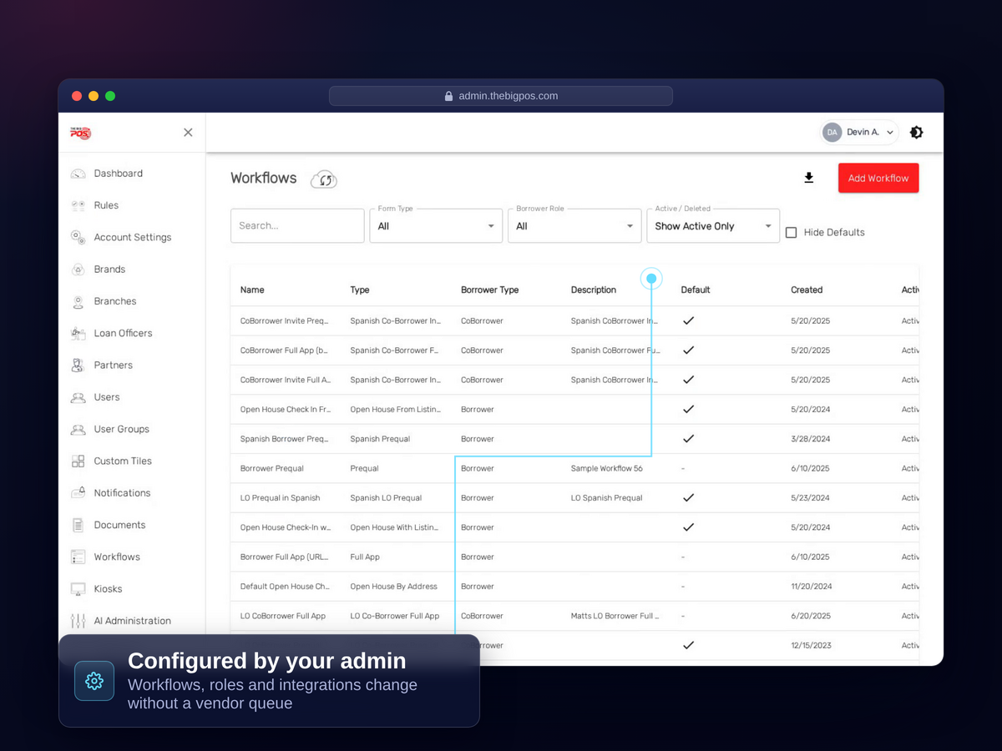Click the Custom Tiles grid icon
Image resolution: width=1002 pixels, height=751 pixels.
78,461
